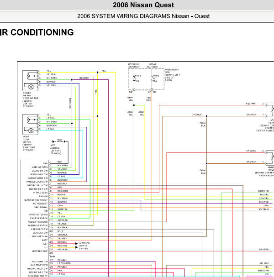Image resolution: width=274 pixels, height=277 pixels.
Task: Click the "LT GRN/RED" wire label at pin 28
Action: pos(64,263)
